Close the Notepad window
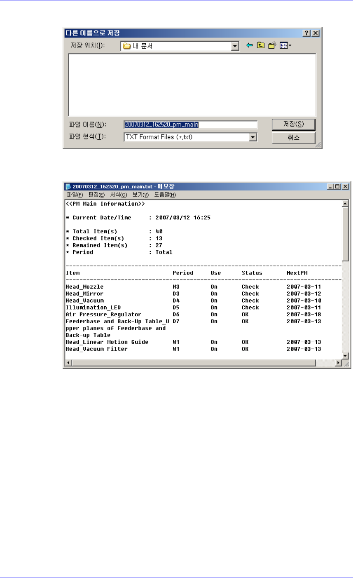 pyautogui.click(x=346, y=186)
